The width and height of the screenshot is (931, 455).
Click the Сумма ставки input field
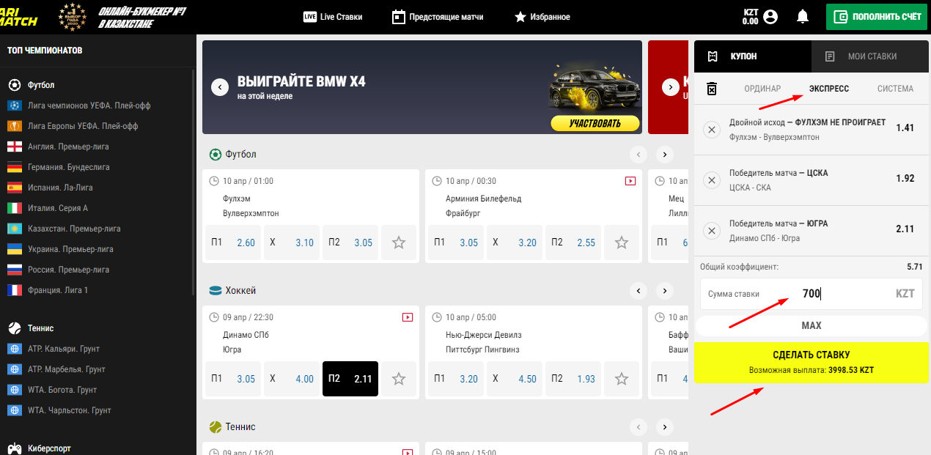pos(812,294)
